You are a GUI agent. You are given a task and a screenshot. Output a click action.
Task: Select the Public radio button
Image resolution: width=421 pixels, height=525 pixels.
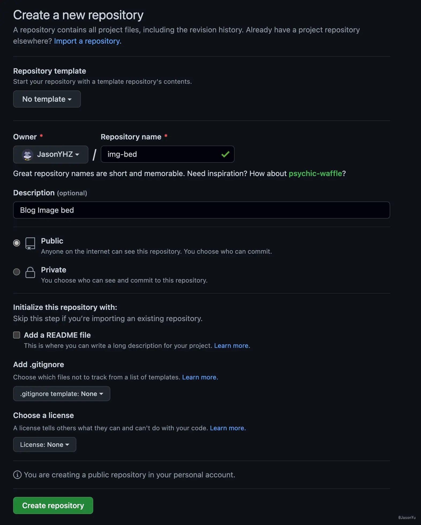[x=17, y=243]
